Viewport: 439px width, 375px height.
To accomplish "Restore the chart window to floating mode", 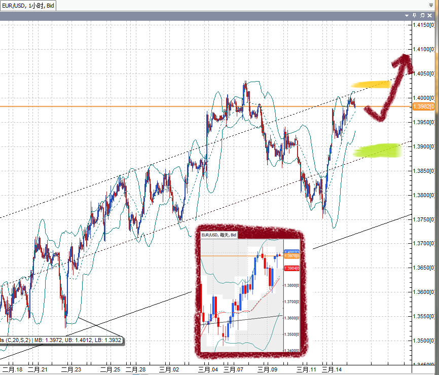I will coord(422,15).
